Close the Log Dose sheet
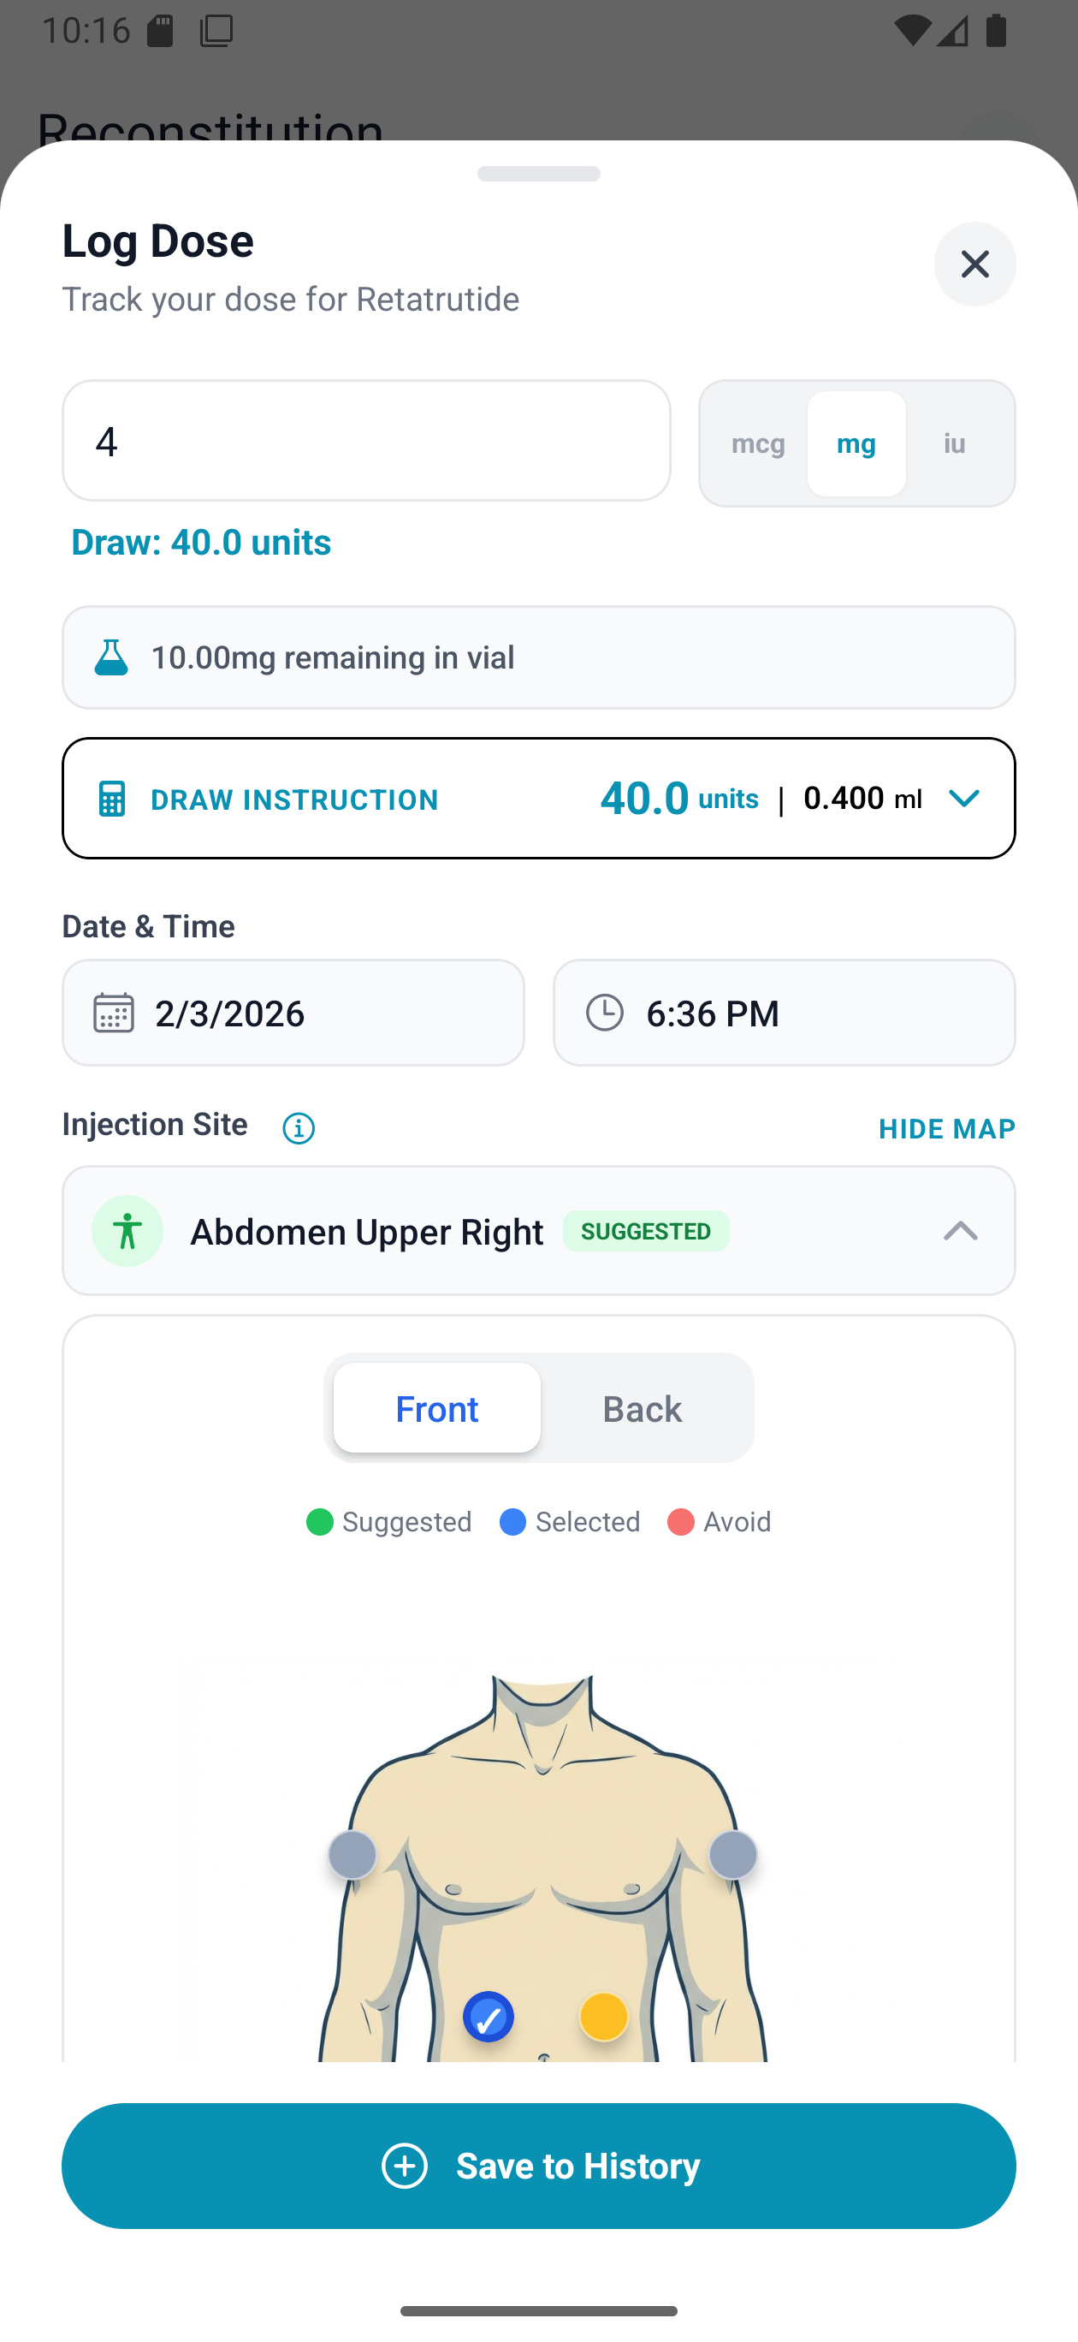Screen dimensions: 1078x2342 coord(974,264)
